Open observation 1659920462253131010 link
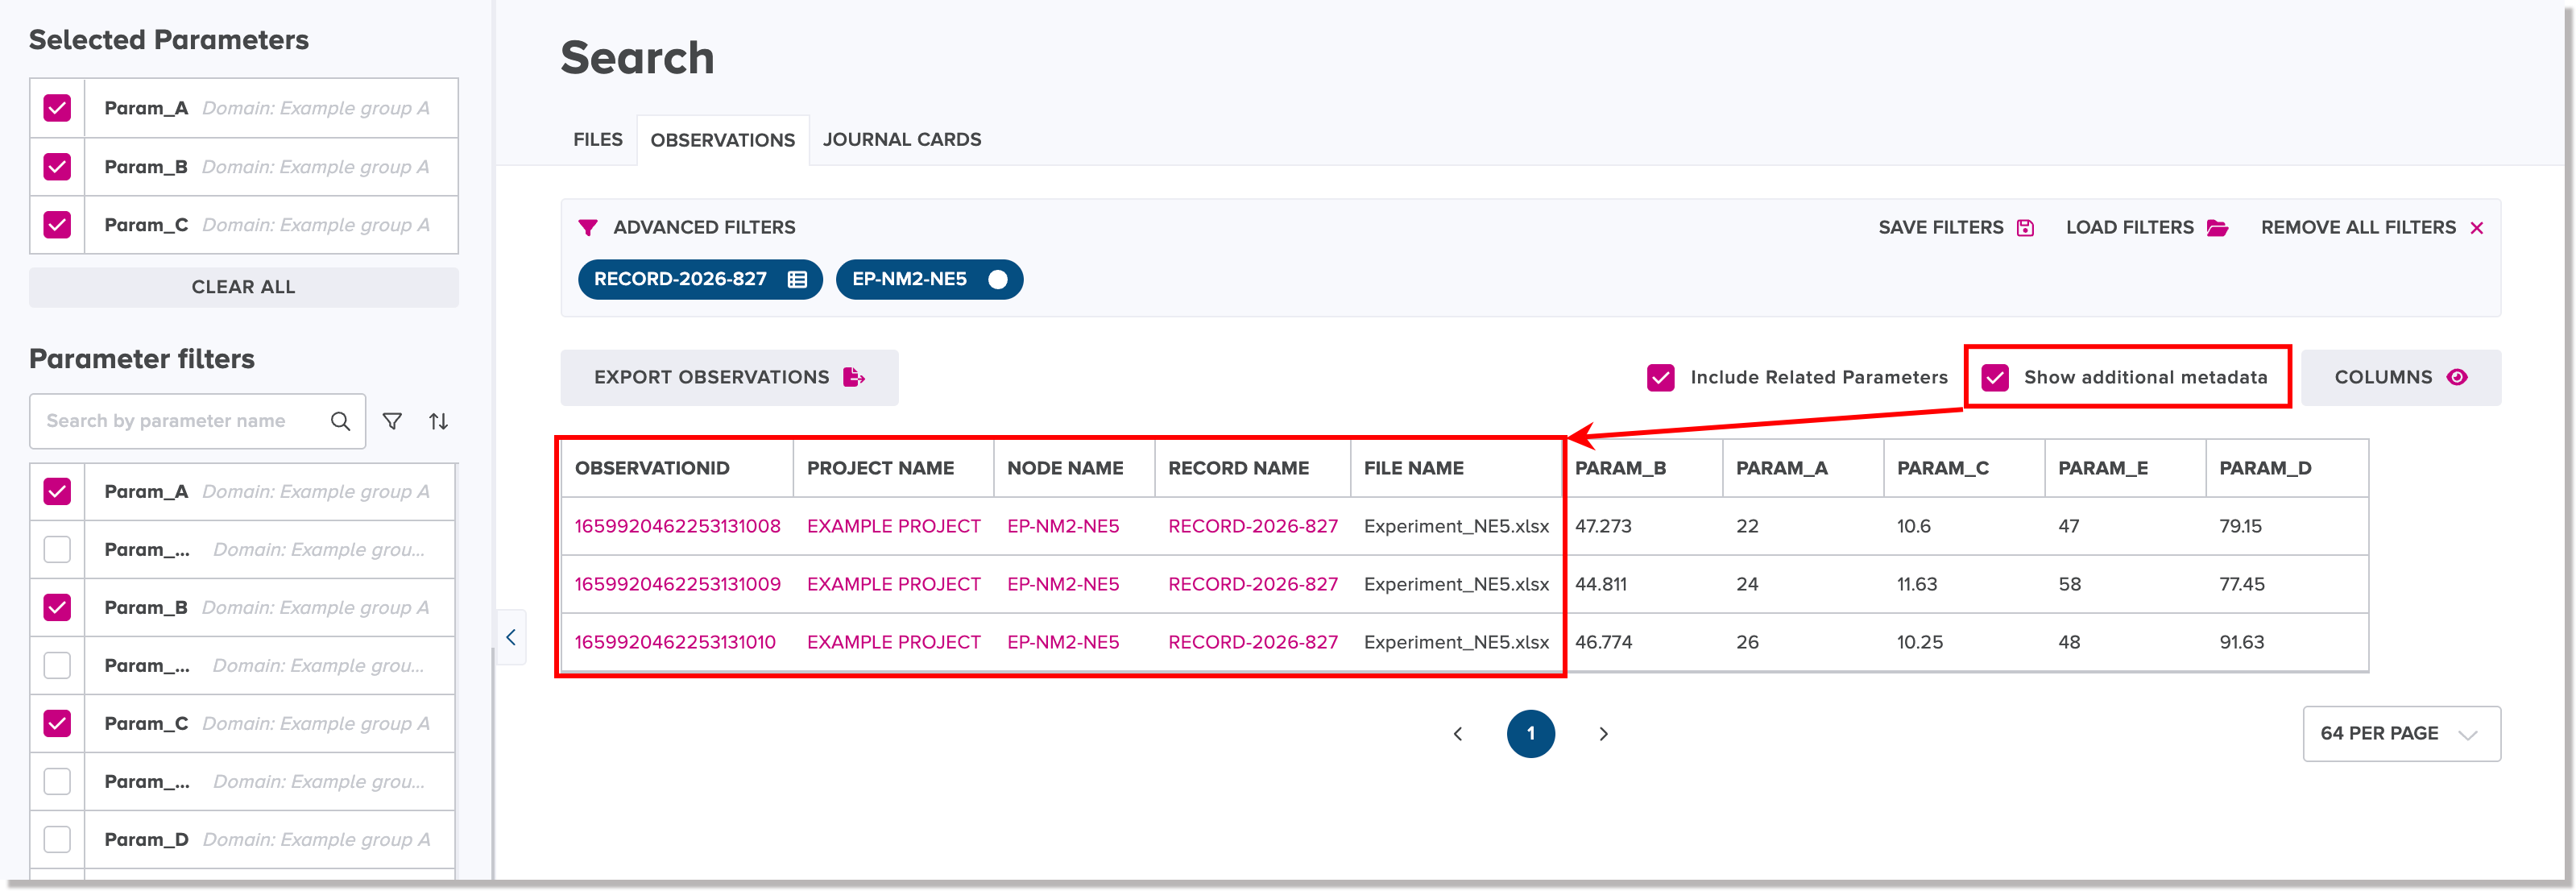2576x891 pixels. click(675, 642)
